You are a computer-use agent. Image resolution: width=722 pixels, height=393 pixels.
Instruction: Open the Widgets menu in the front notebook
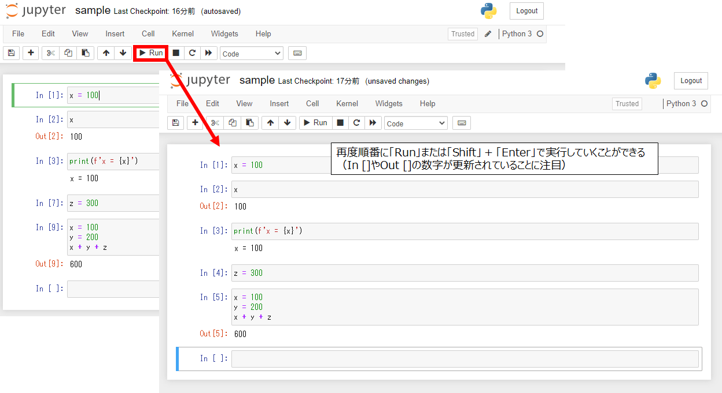tap(389, 104)
